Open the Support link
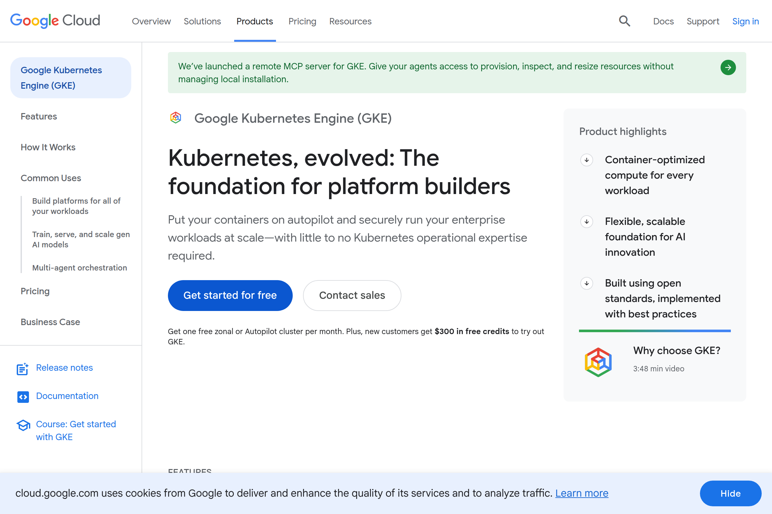This screenshot has width=772, height=514. point(703,21)
